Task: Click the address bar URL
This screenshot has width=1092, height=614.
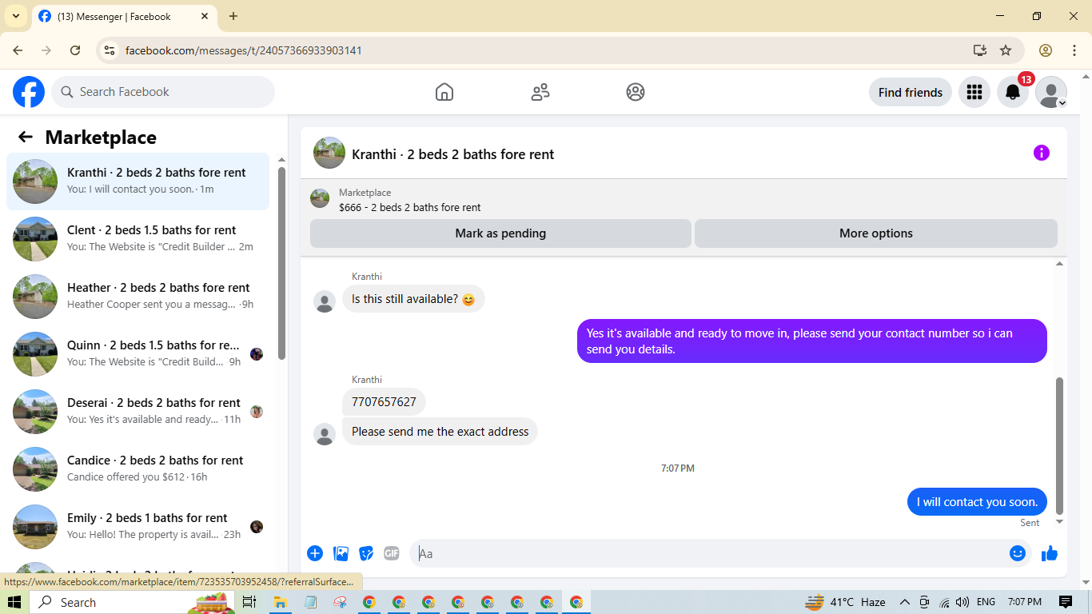Action: (244, 50)
